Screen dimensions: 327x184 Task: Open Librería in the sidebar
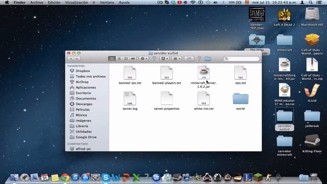click(x=82, y=126)
